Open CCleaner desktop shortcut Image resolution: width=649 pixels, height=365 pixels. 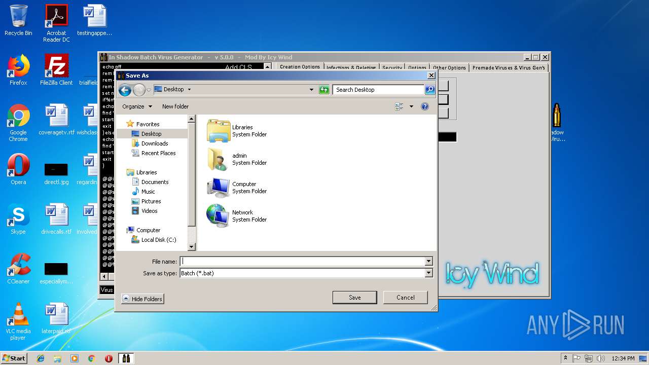coord(18,269)
